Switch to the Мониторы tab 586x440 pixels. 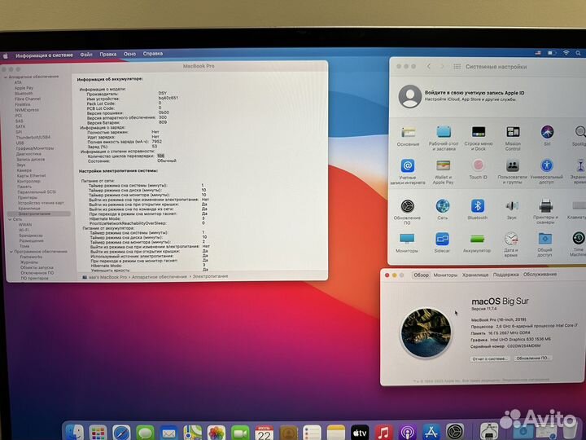(445, 275)
